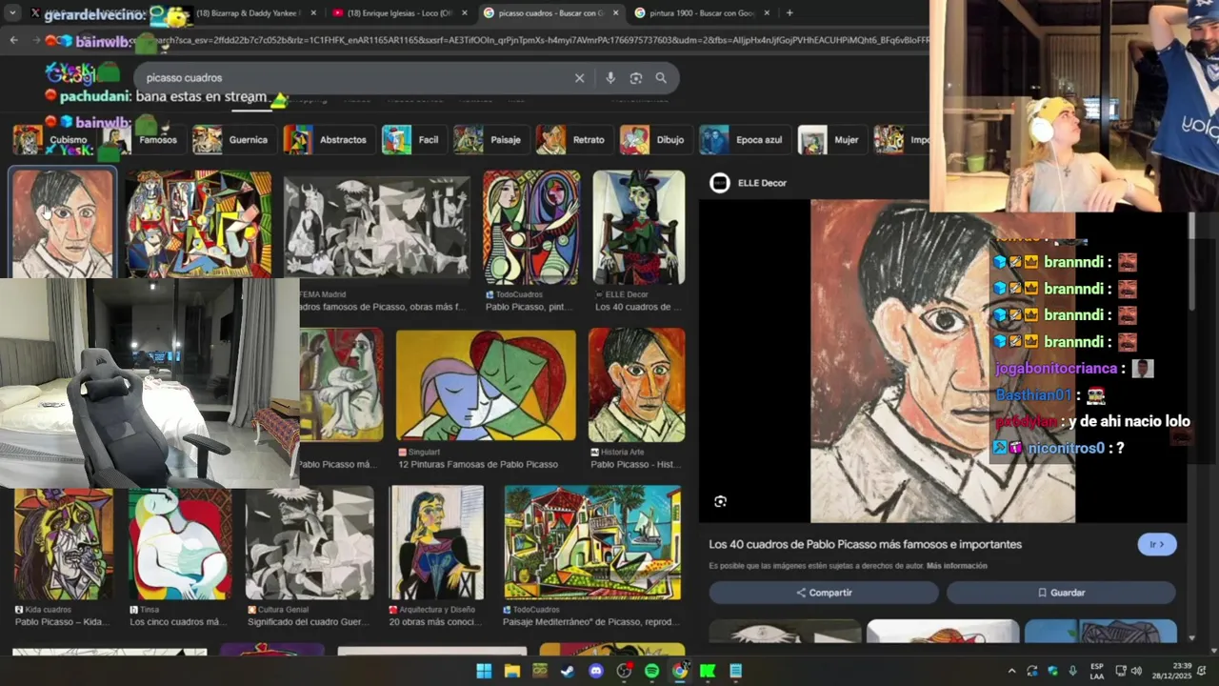This screenshot has width=1219, height=686.
Task: Expand hidden system tray icons chevron
Action: coord(1011,671)
